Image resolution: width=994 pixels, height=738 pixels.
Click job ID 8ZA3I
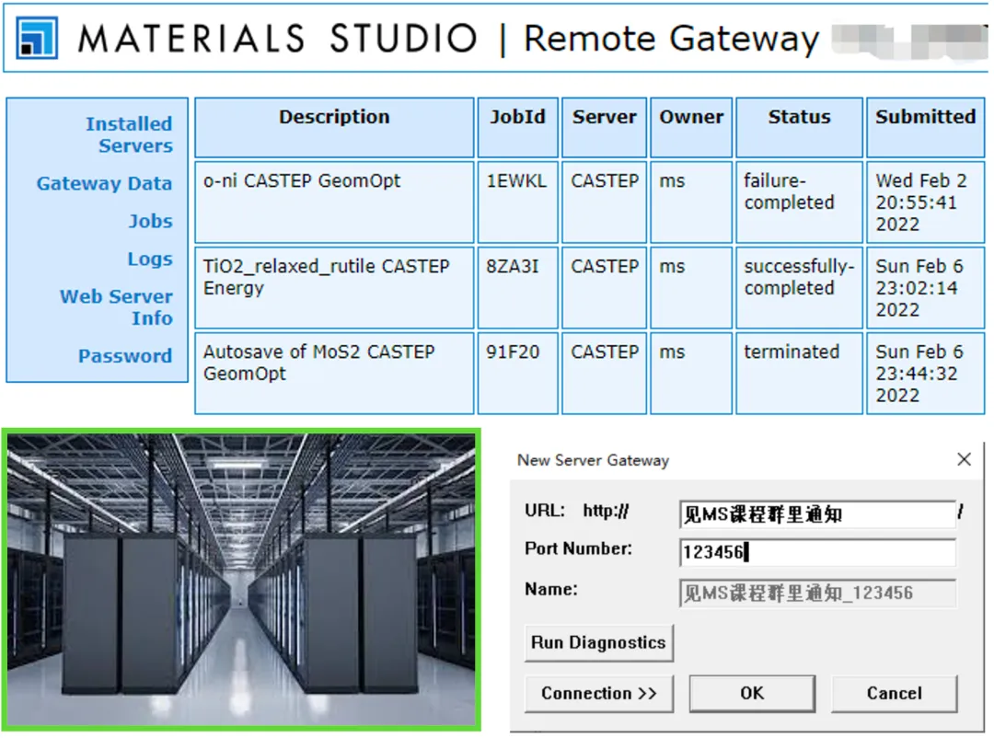pyautogui.click(x=517, y=288)
